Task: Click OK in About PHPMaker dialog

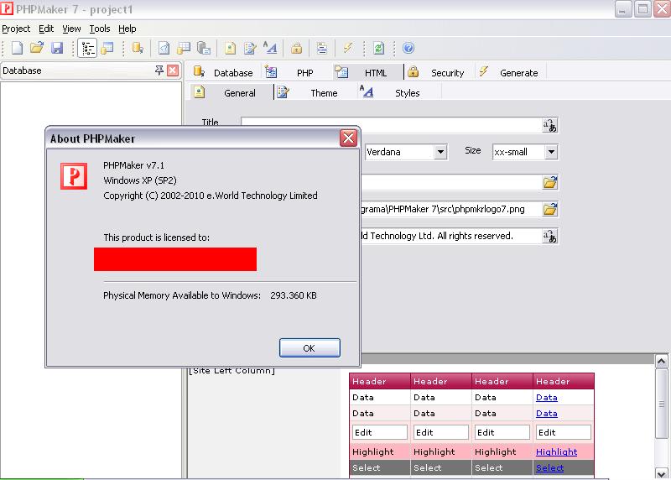Action: point(309,348)
